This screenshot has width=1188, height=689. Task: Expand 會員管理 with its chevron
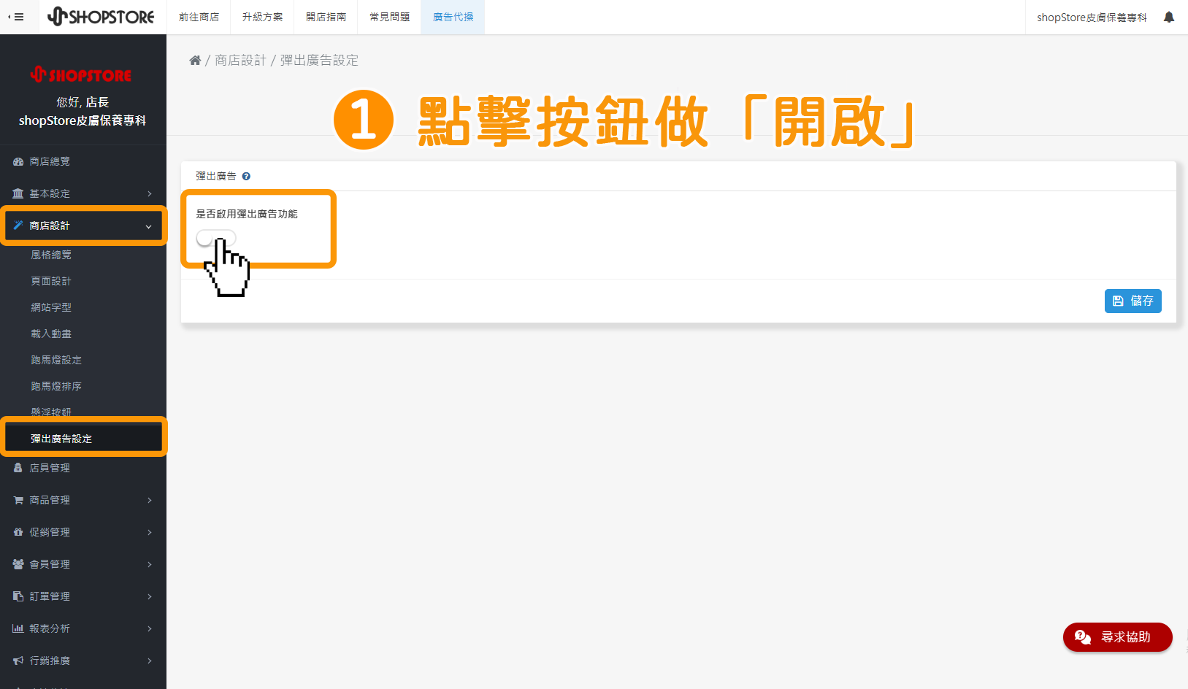coord(149,564)
